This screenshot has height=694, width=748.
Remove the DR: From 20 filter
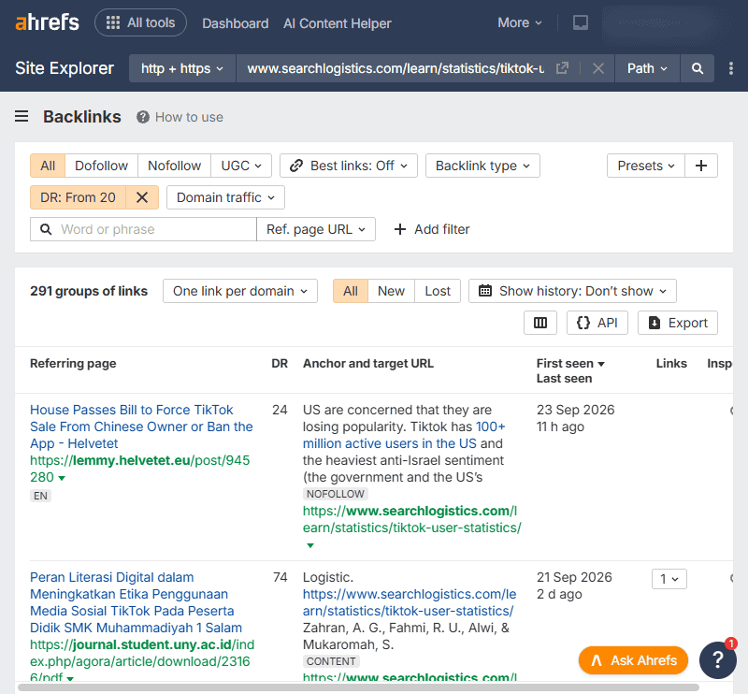click(x=142, y=197)
